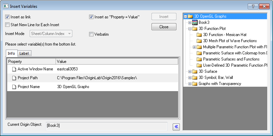Click the Value column header
Screen dimensions: 273x136
pos(116,62)
